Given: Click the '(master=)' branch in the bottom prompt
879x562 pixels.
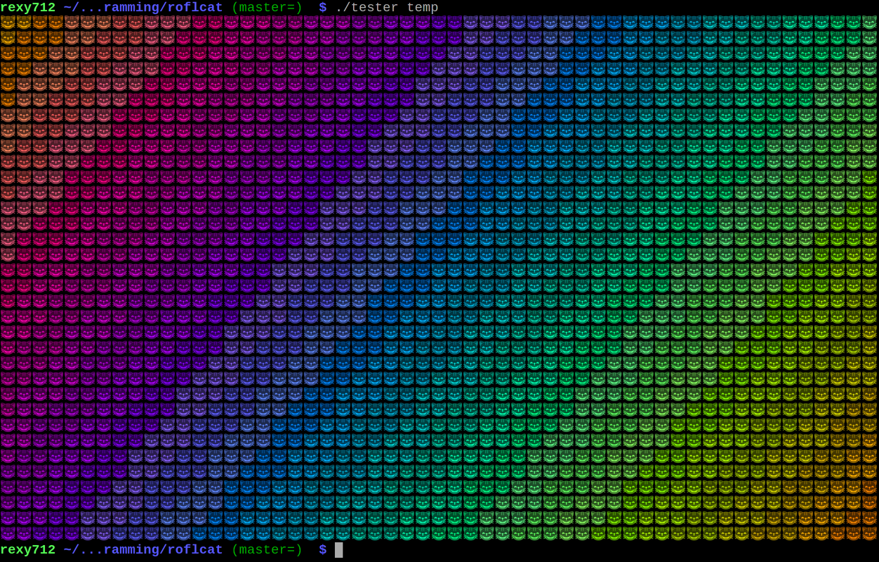Looking at the screenshot, I should 267,550.
